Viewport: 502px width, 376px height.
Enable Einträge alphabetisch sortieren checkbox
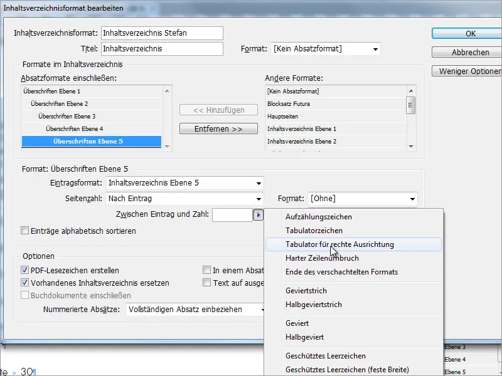tap(24, 231)
